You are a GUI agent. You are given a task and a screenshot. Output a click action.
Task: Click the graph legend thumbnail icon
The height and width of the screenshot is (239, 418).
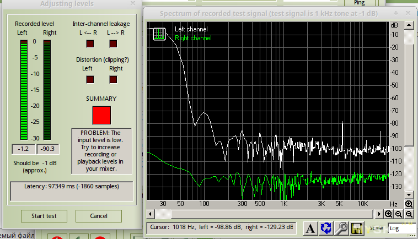[159, 34]
